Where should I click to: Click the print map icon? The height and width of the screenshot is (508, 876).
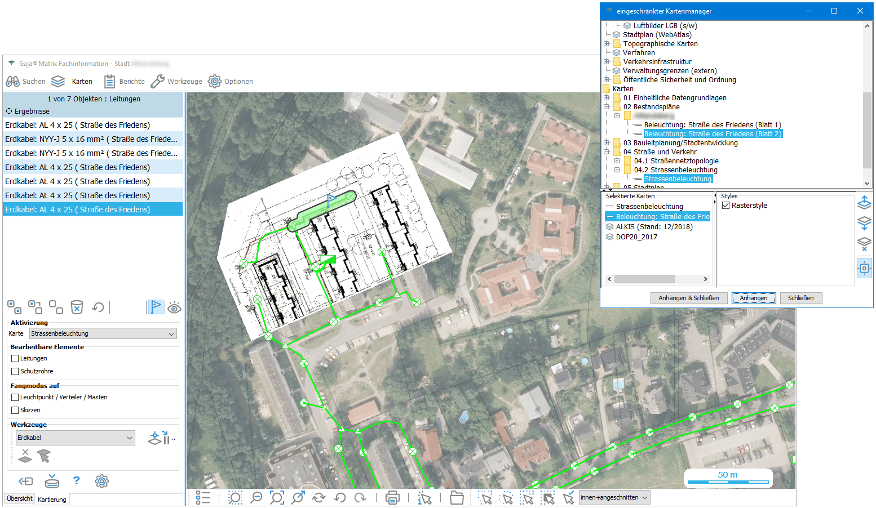(x=392, y=497)
